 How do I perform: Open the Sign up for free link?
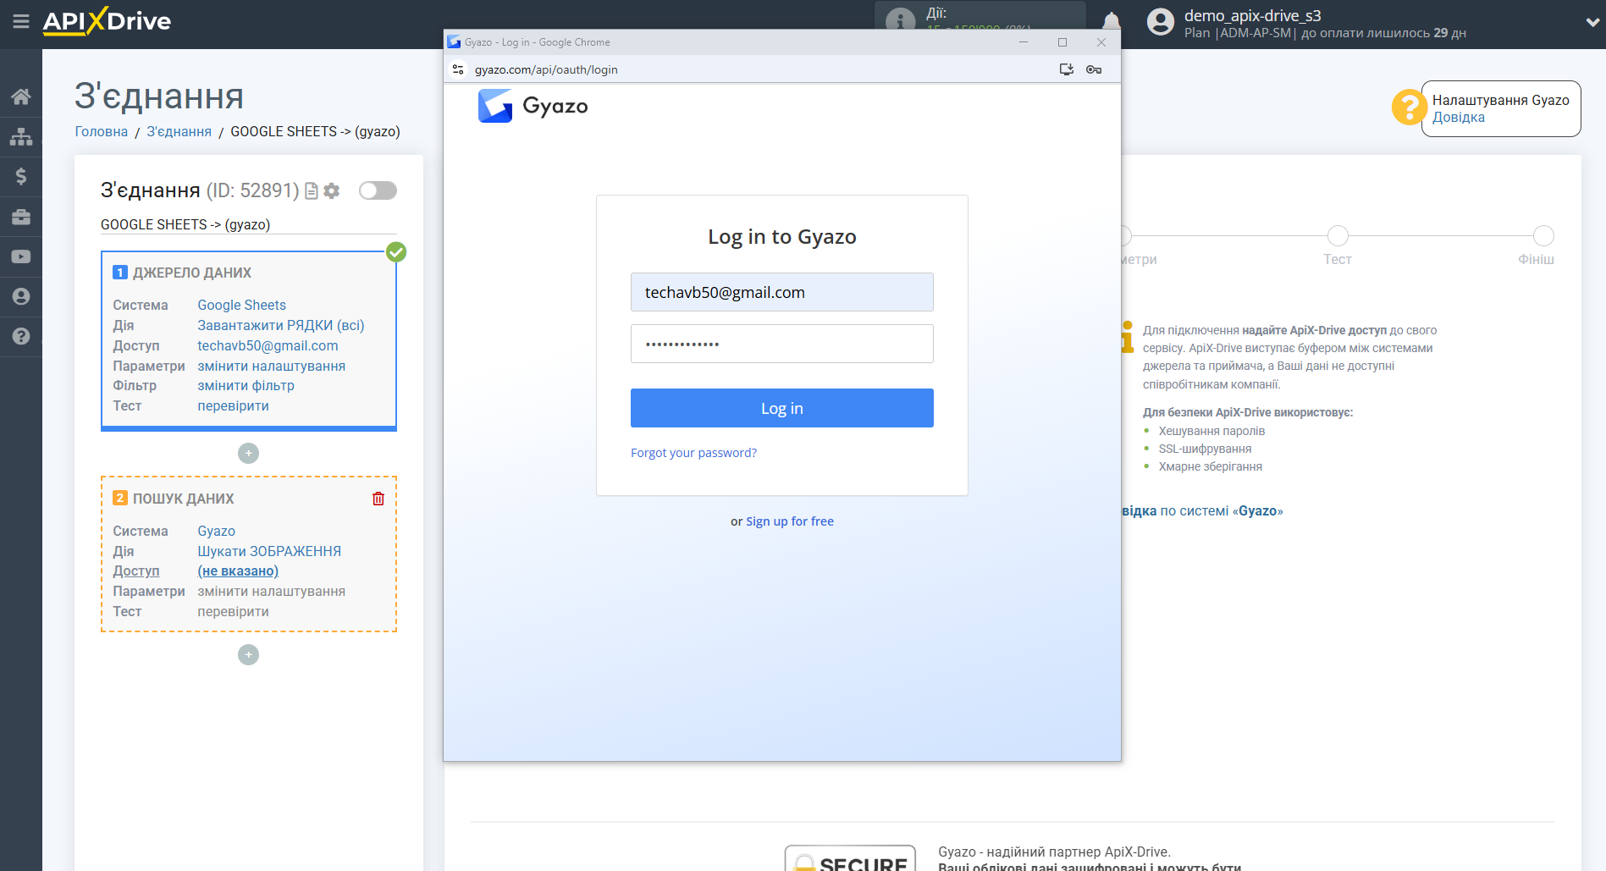789,521
